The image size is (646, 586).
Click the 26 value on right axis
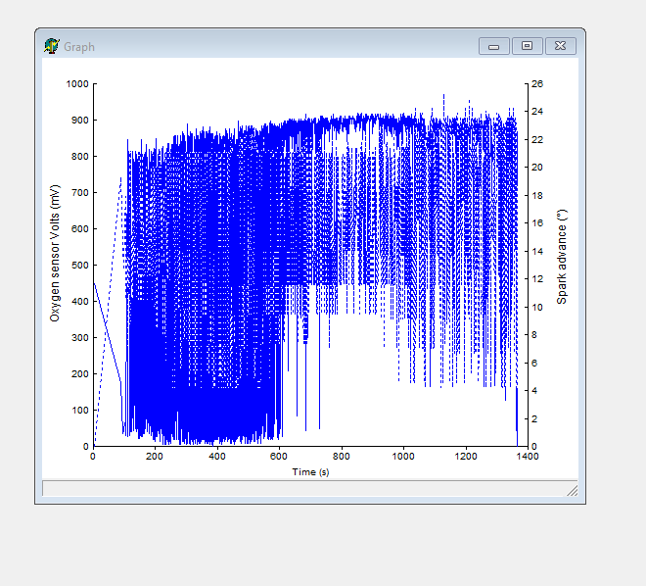click(x=537, y=83)
